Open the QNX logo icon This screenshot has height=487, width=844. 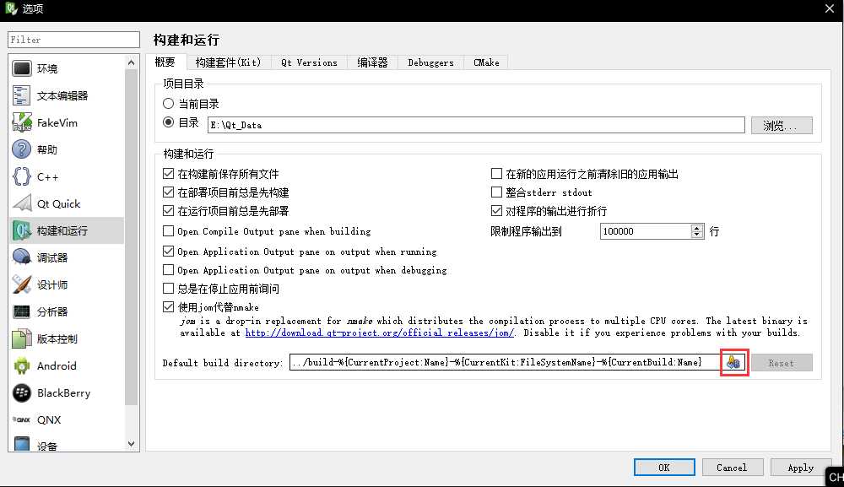click(x=22, y=419)
